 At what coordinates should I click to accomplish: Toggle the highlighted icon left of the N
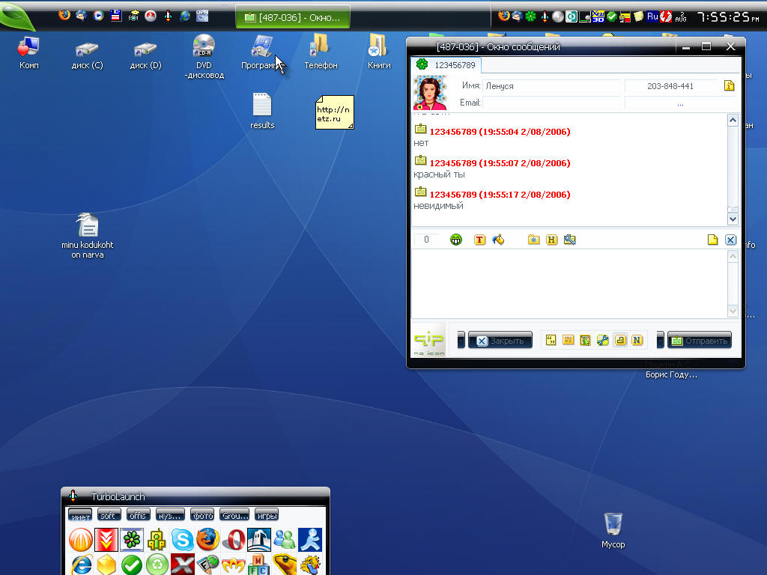[620, 340]
